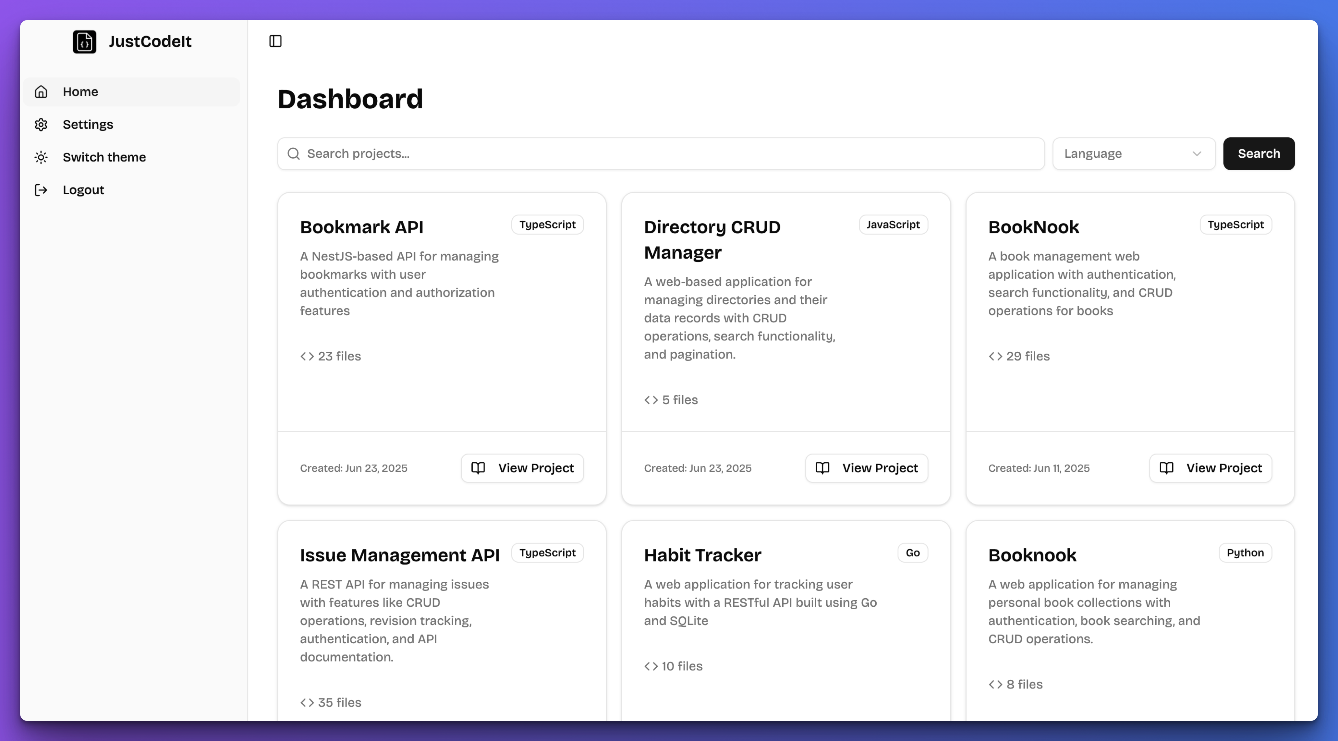
Task: Click the JustCodeIt brand name
Action: click(x=150, y=42)
